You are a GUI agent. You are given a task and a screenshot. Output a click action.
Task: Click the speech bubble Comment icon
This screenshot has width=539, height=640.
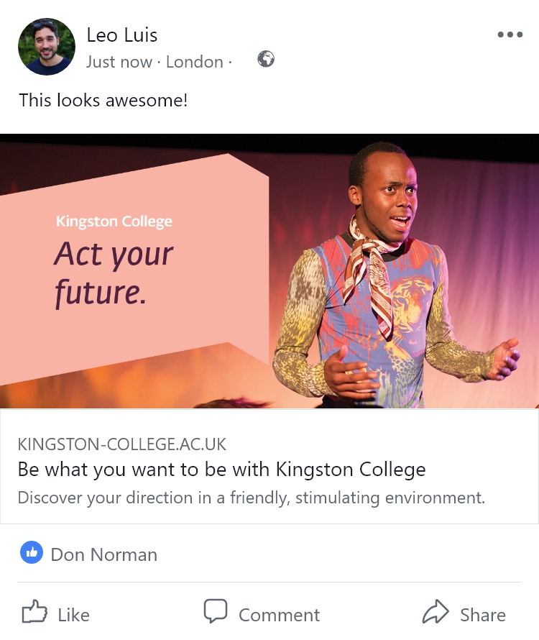click(216, 613)
